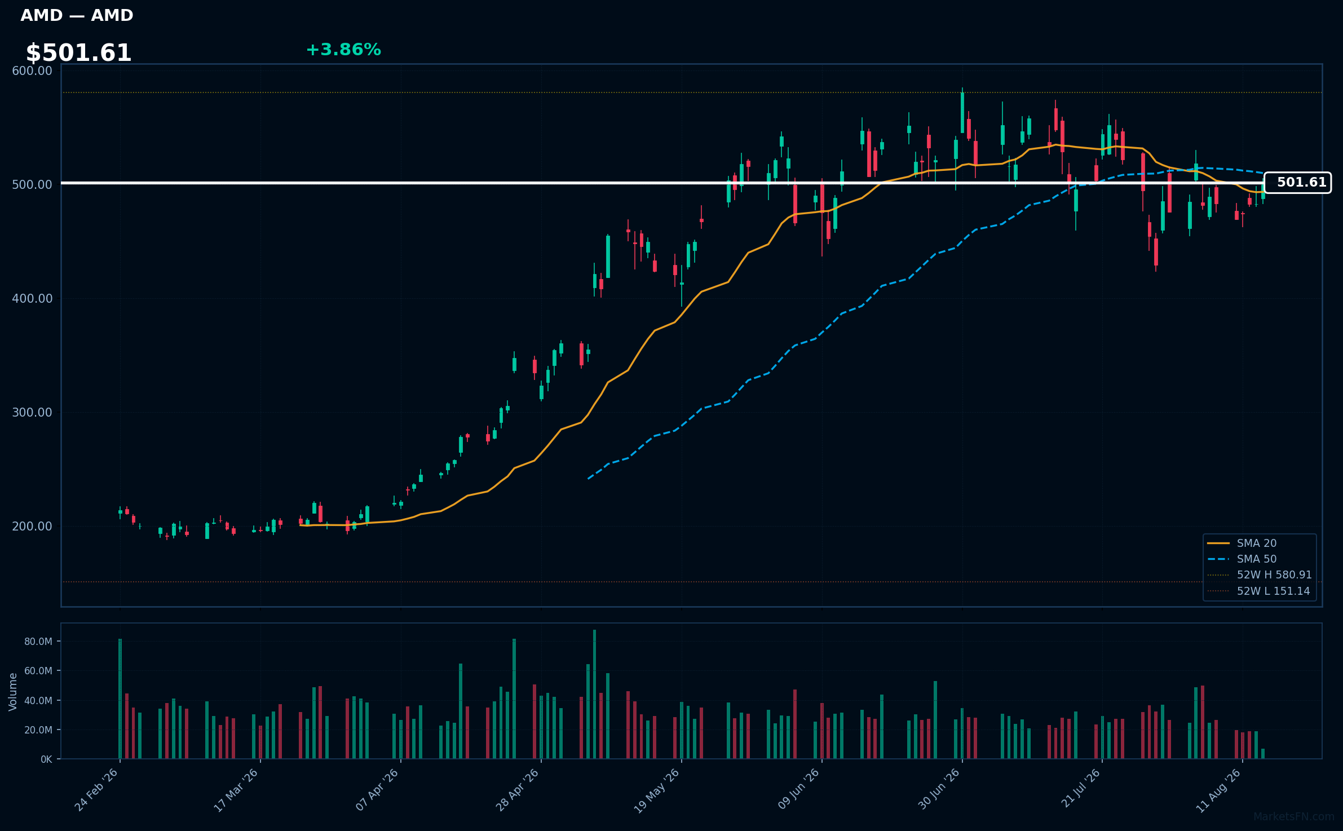
Task: Click the 600.00 price axis label
Action: click(32, 71)
